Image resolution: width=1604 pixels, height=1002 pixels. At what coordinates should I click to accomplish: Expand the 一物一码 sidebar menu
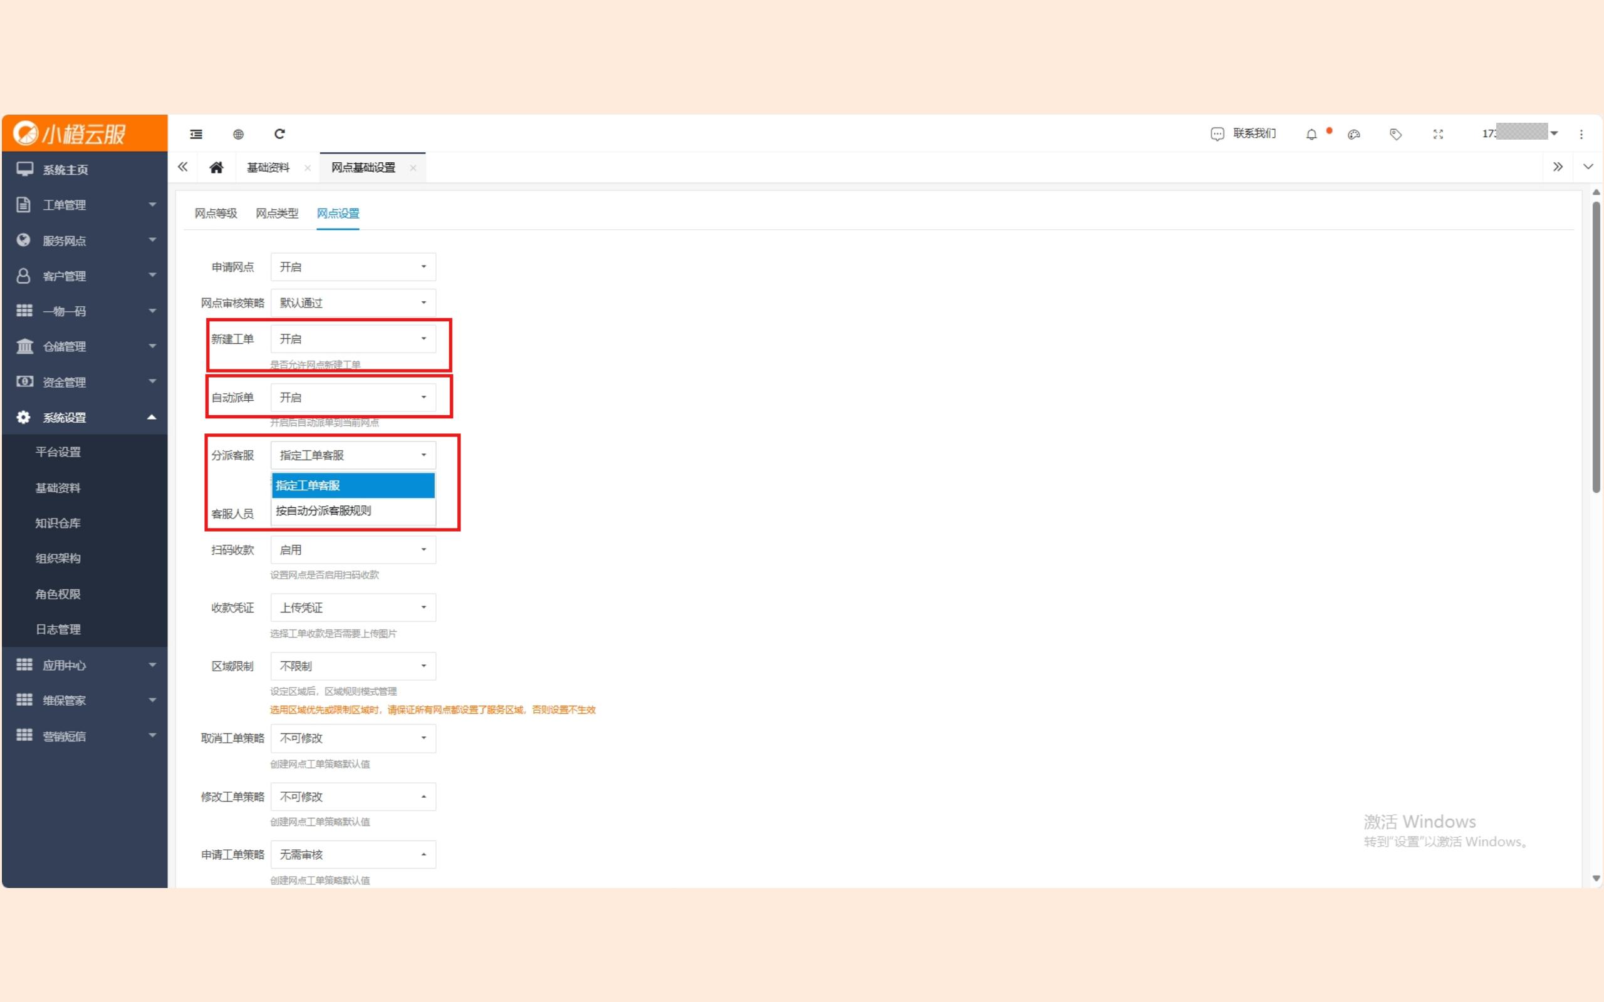click(85, 311)
